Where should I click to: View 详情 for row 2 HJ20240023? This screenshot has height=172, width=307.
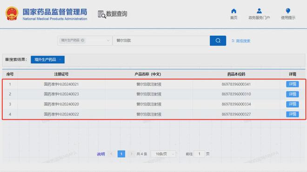(292, 94)
